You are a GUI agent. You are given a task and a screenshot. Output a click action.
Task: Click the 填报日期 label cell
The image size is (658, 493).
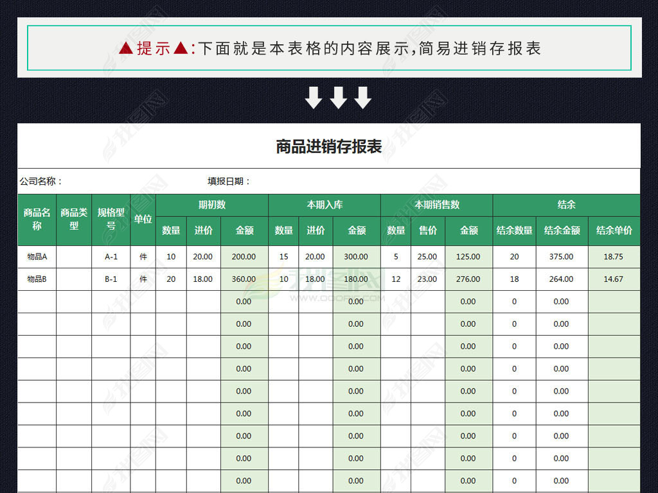(229, 182)
